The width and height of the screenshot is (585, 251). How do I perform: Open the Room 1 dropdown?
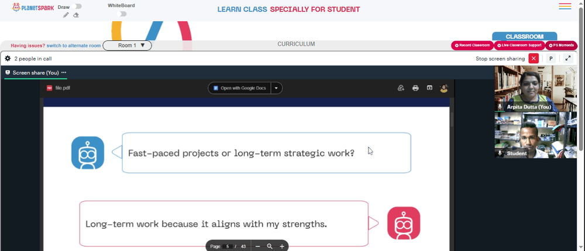pyautogui.click(x=127, y=46)
